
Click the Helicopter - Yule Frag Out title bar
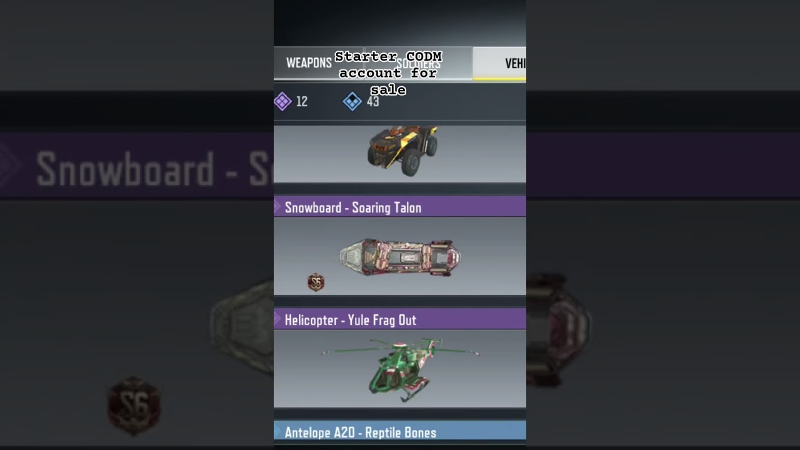[x=400, y=319]
